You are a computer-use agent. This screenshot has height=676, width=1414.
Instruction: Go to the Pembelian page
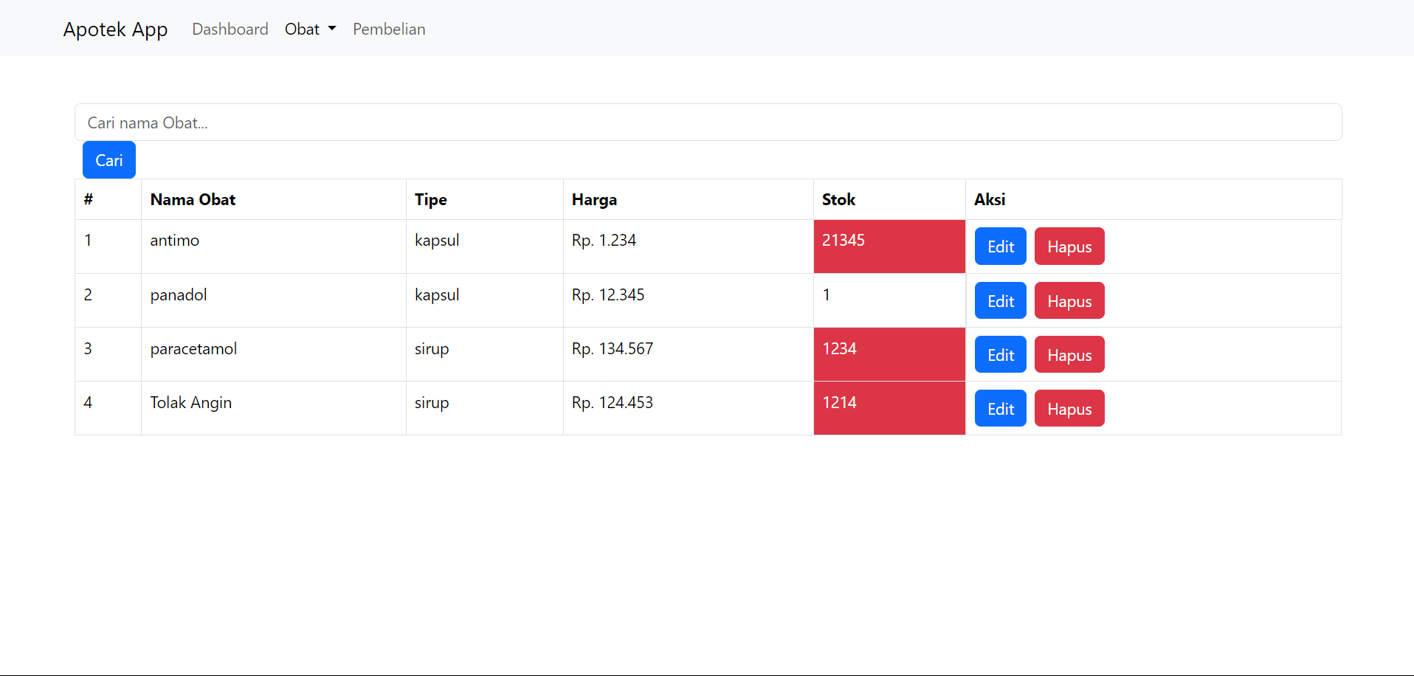[389, 30]
